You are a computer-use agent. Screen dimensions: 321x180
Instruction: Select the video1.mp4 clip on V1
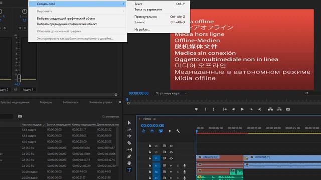click(x=220, y=158)
